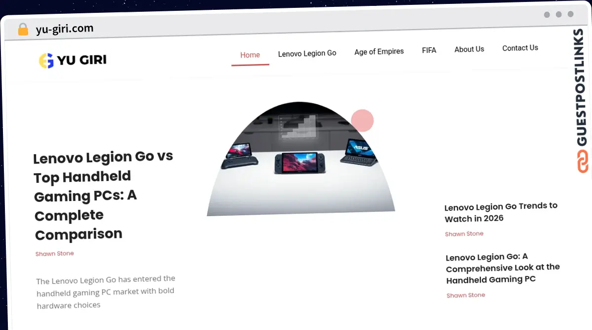Read Lenovo Legion Go Trends to Watch in 2026
Screen dimensions: 592x330
[x=501, y=212]
